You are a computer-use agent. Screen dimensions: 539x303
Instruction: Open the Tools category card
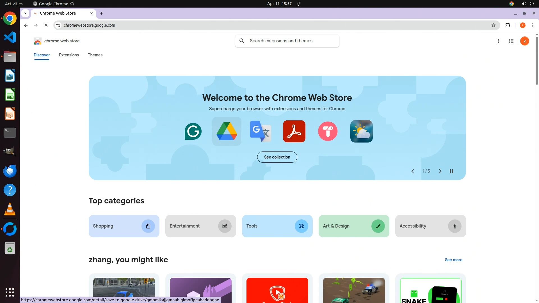click(277, 226)
